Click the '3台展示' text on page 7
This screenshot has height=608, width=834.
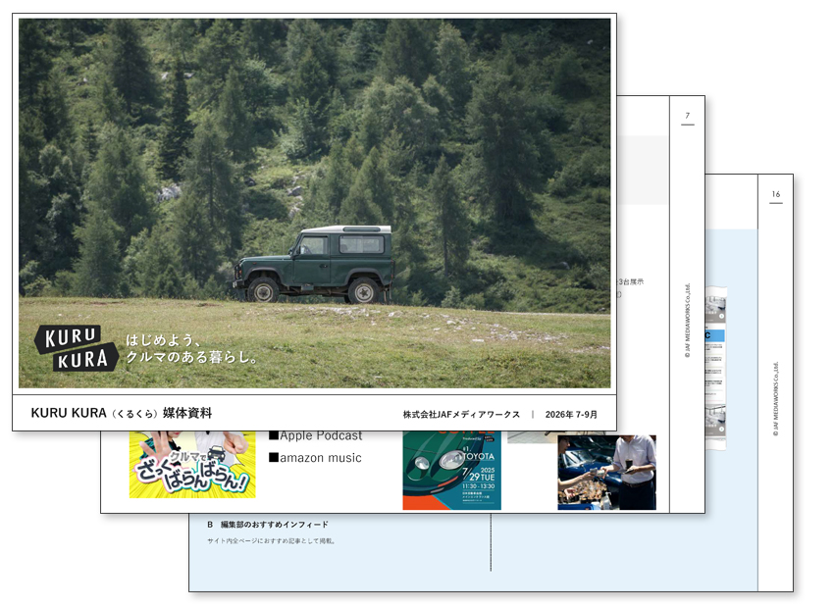630,281
